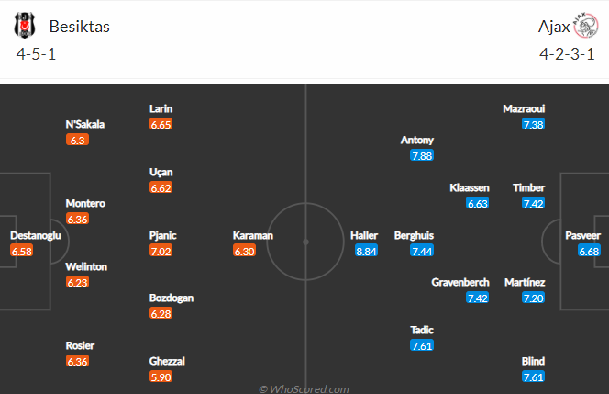Image resolution: width=609 pixels, height=394 pixels.
Task: Click Klaassen's 6.63 rating badge
Action: click(477, 203)
